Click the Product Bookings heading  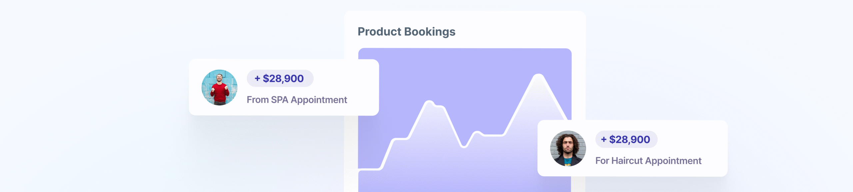(406, 32)
